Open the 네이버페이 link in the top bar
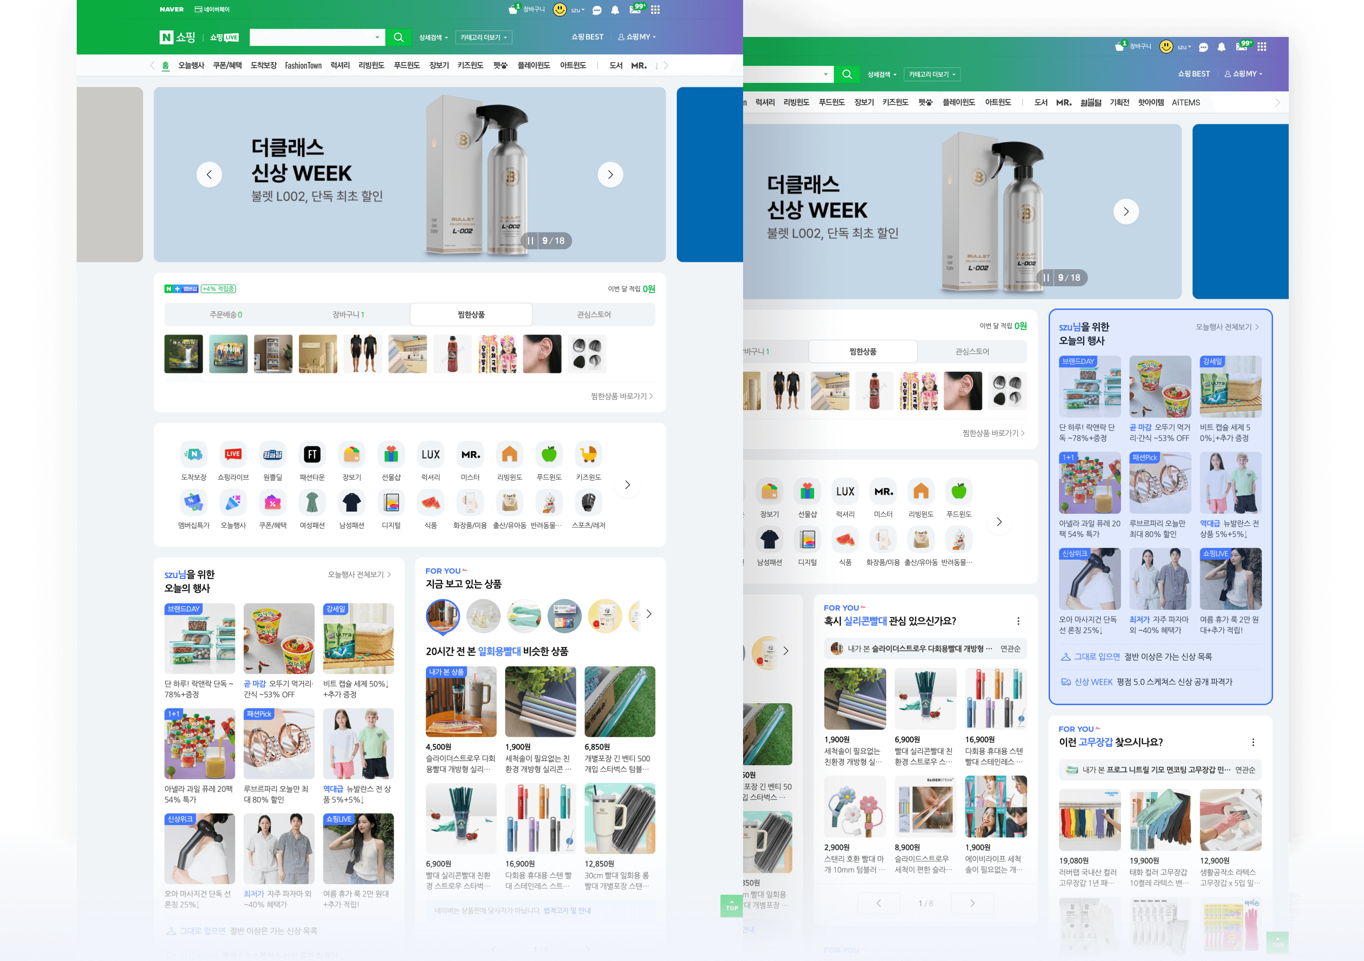 click(x=212, y=9)
